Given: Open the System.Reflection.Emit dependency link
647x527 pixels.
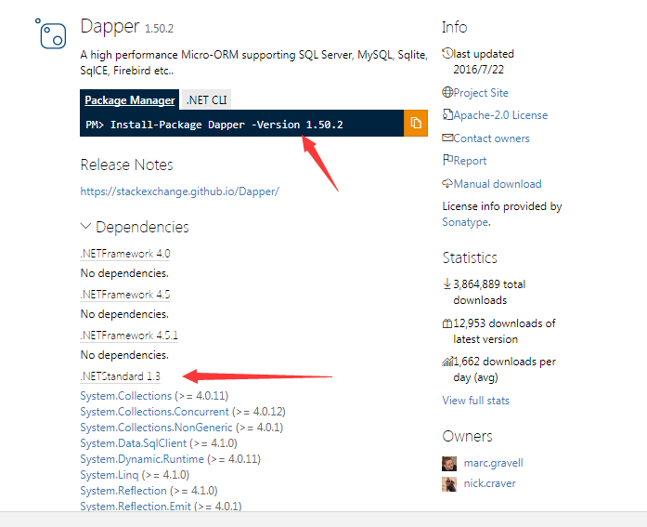Looking at the screenshot, I should coord(136,507).
